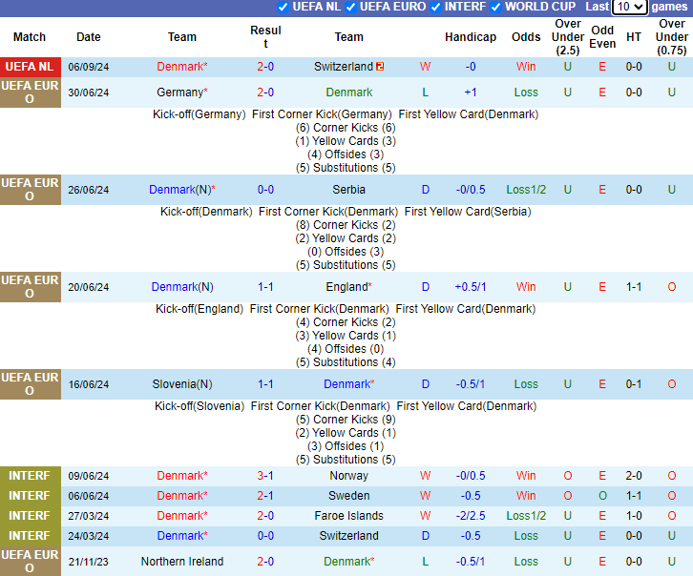693x576 pixels.
Task: Click the red icon beside Switzerland
Action: pos(380,67)
